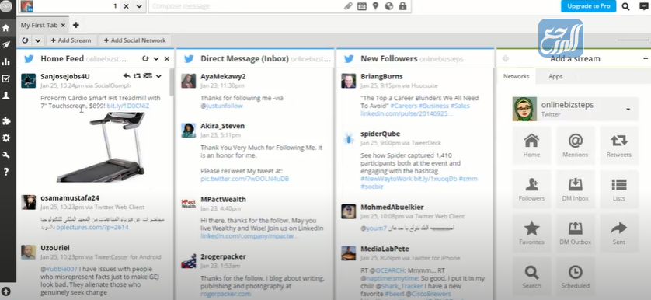Add Retweets stream tile
Viewport: 651px width, 300px height.
(x=618, y=145)
